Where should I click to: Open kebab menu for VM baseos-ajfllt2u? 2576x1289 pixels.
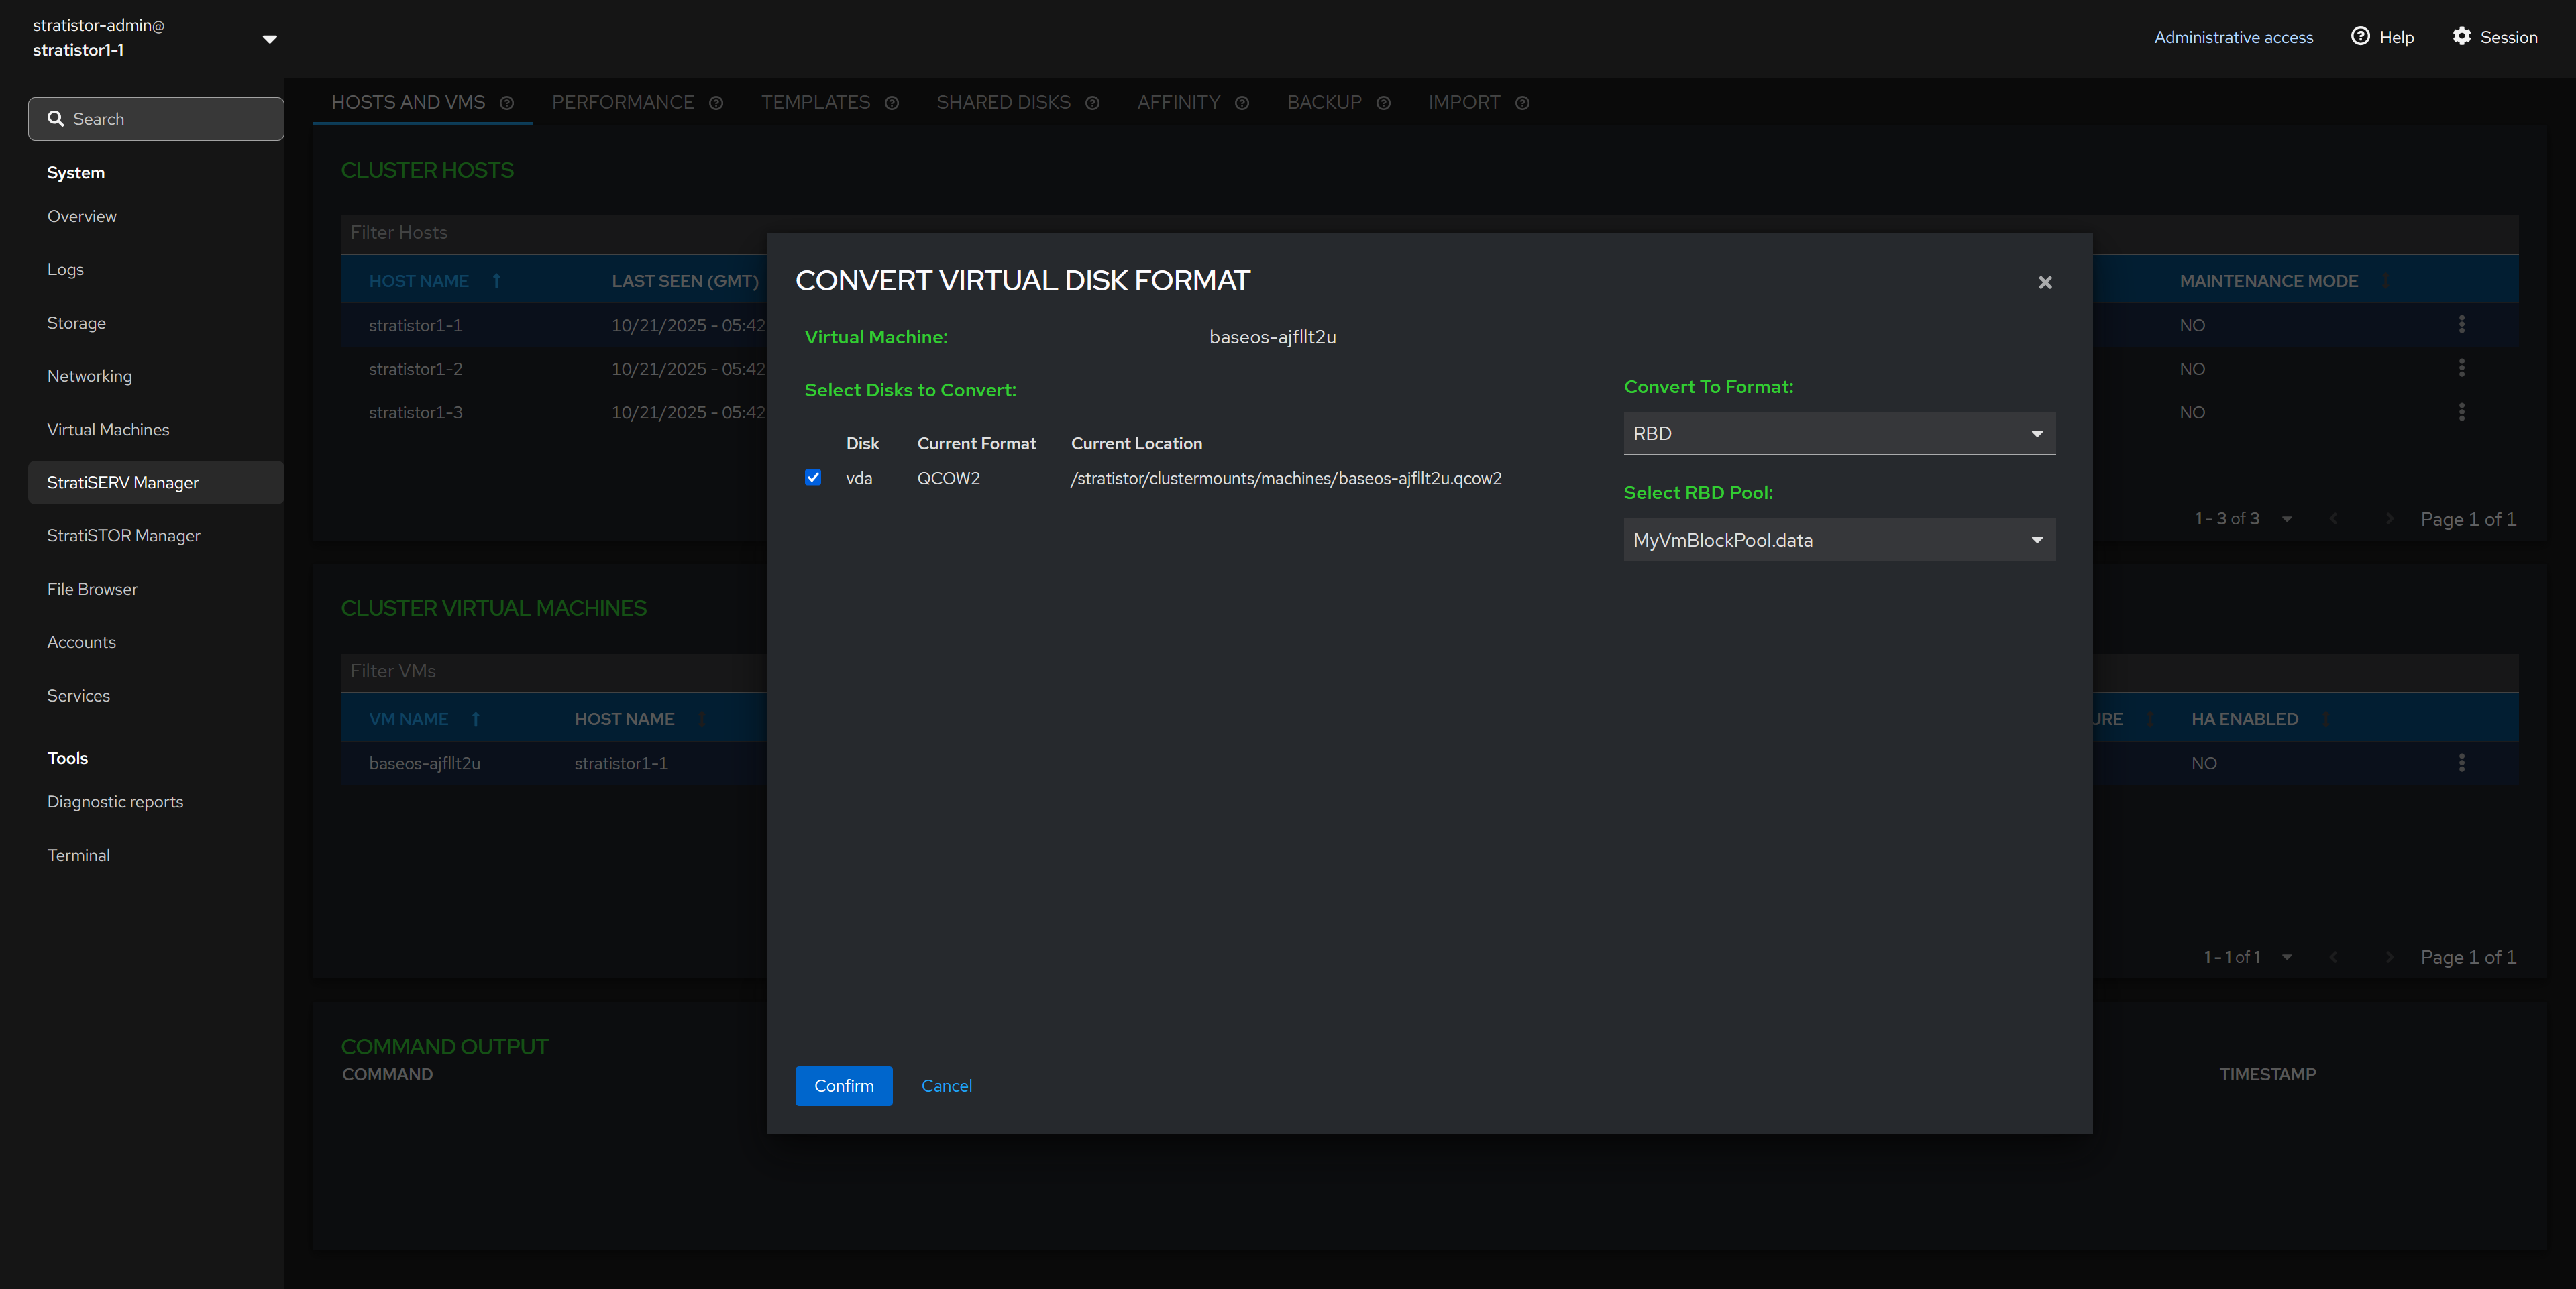pyautogui.click(x=2461, y=763)
